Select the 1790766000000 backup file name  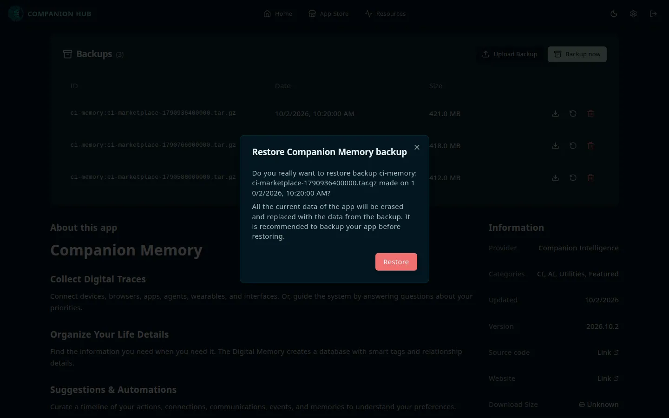(x=153, y=145)
